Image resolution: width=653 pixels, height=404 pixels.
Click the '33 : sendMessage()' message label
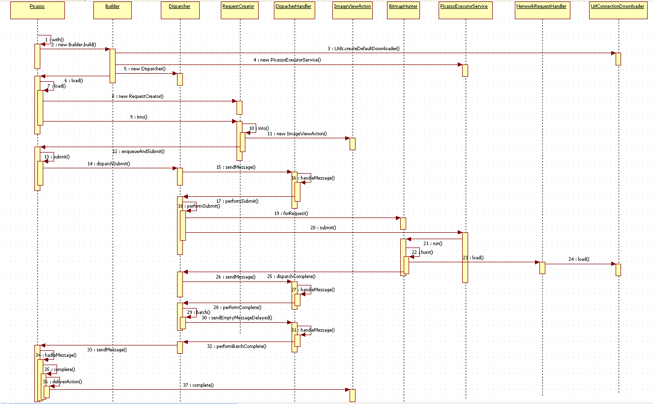point(107,350)
